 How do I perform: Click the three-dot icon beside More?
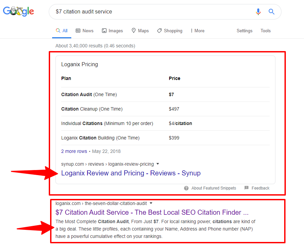coord(192,31)
